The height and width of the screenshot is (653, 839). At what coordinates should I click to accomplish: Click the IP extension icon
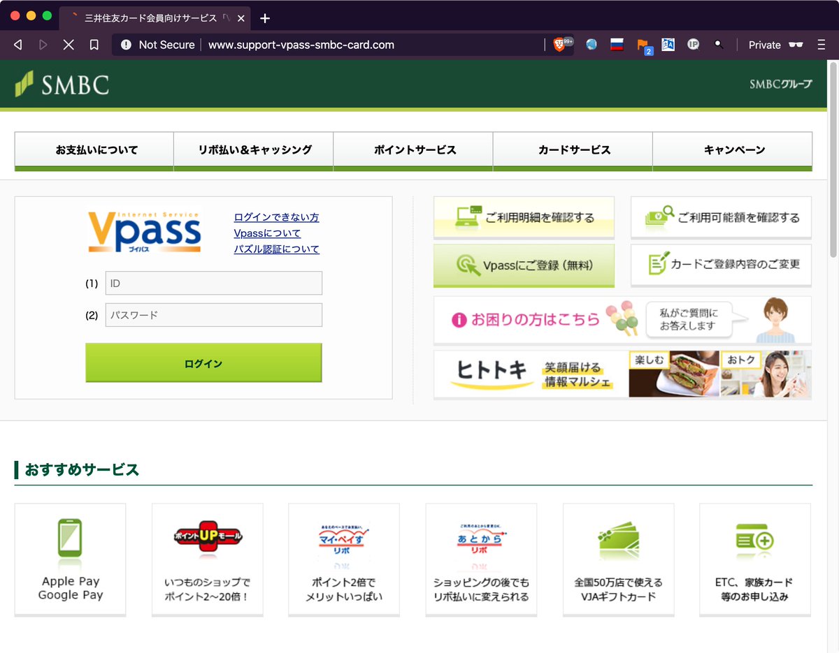(x=694, y=45)
